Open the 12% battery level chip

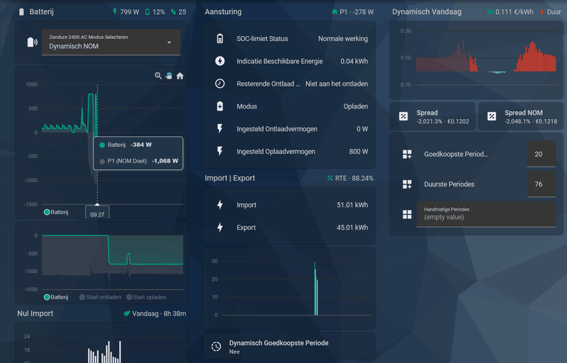click(155, 12)
